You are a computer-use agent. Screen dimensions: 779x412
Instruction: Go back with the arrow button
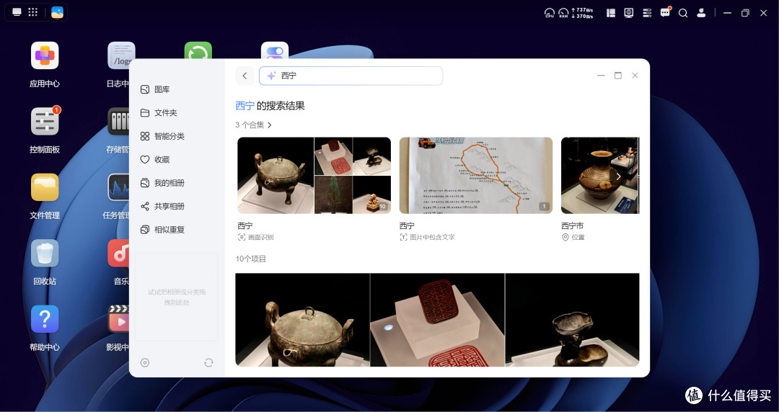(x=245, y=76)
